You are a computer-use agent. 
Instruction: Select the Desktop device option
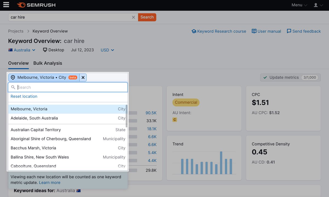click(x=53, y=50)
